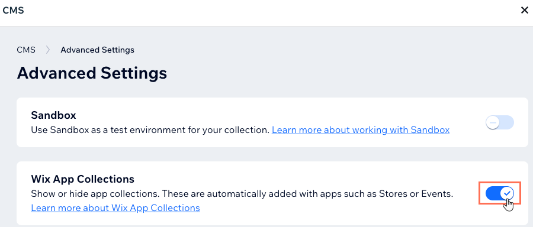The height and width of the screenshot is (227, 533).
Task: Click the Wix App Collections section heading
Action: pos(82,179)
